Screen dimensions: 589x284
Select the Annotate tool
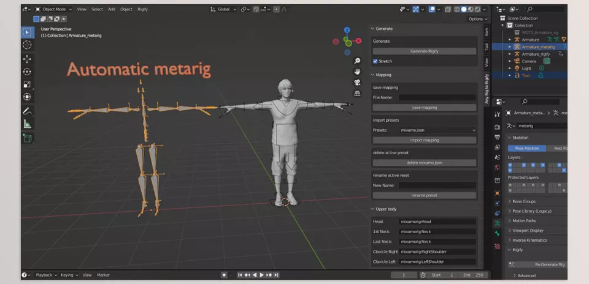click(28, 111)
